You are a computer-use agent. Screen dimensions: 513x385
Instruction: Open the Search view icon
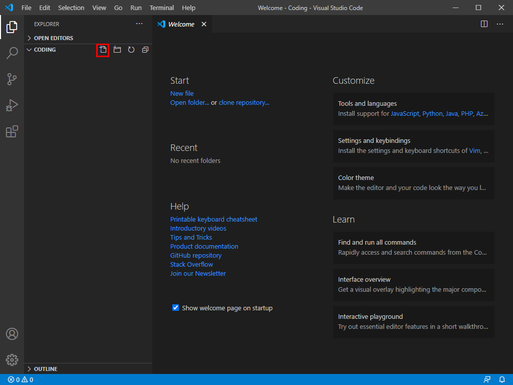click(x=12, y=53)
